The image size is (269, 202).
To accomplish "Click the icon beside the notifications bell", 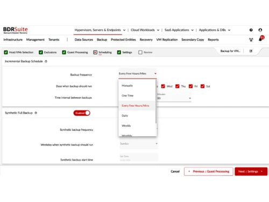I will [x=251, y=40].
